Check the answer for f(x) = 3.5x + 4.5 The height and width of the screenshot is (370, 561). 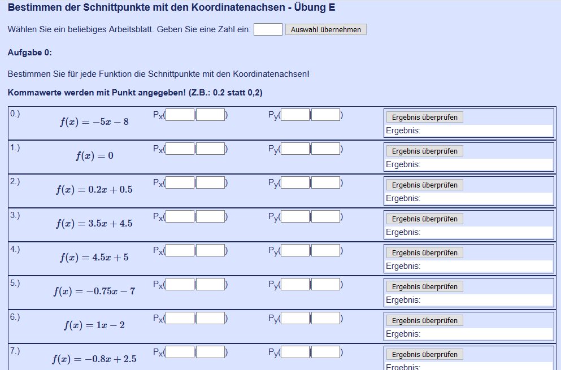[424, 219]
